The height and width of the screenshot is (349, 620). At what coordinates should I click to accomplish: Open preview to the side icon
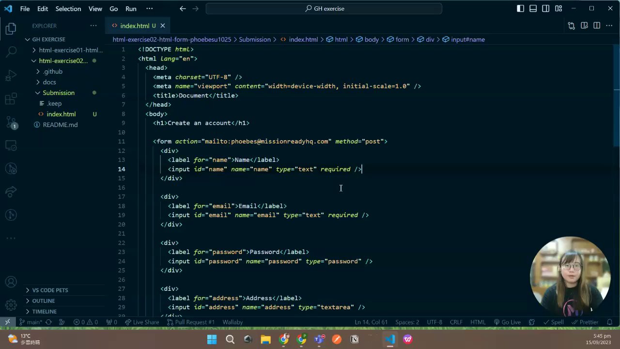(x=584, y=26)
